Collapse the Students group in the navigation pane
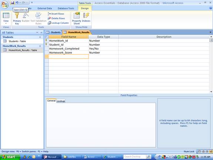Screen dimensions: 213x160 click(40, 37)
